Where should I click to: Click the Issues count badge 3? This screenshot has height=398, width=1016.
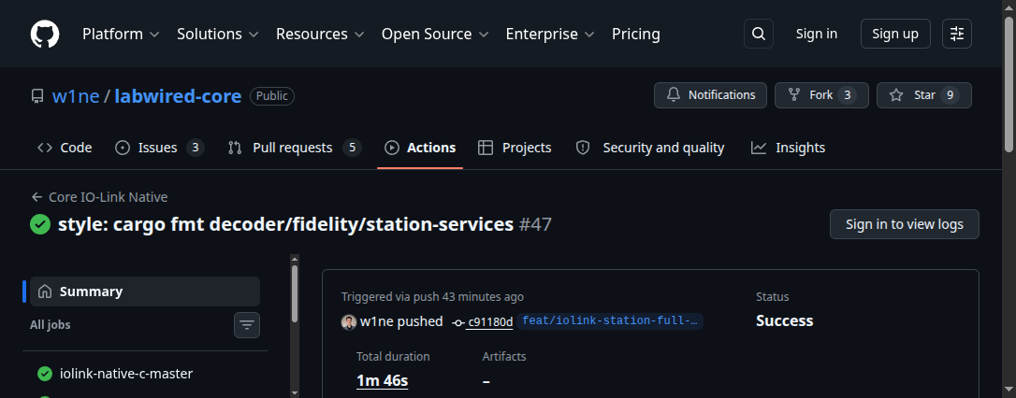pos(196,148)
